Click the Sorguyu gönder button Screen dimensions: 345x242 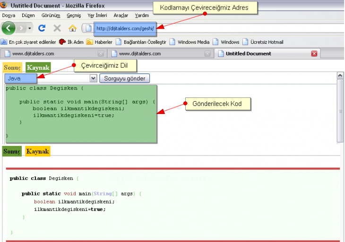[x=125, y=78]
